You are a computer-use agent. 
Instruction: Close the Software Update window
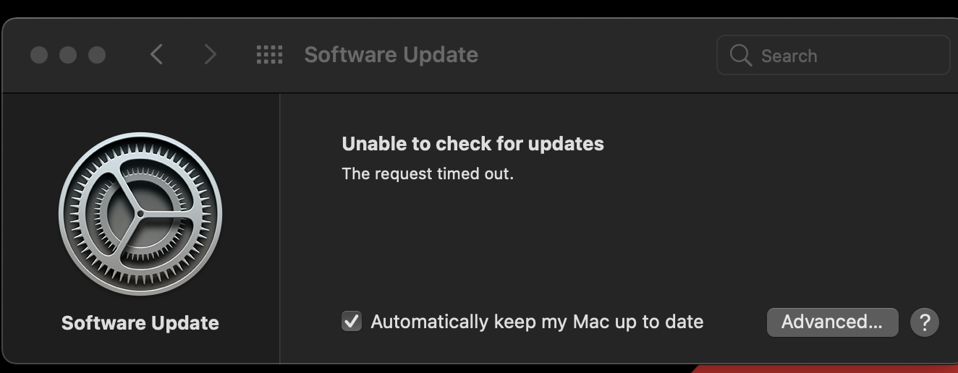click(x=39, y=55)
